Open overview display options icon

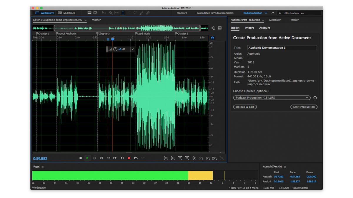[x=220, y=28]
